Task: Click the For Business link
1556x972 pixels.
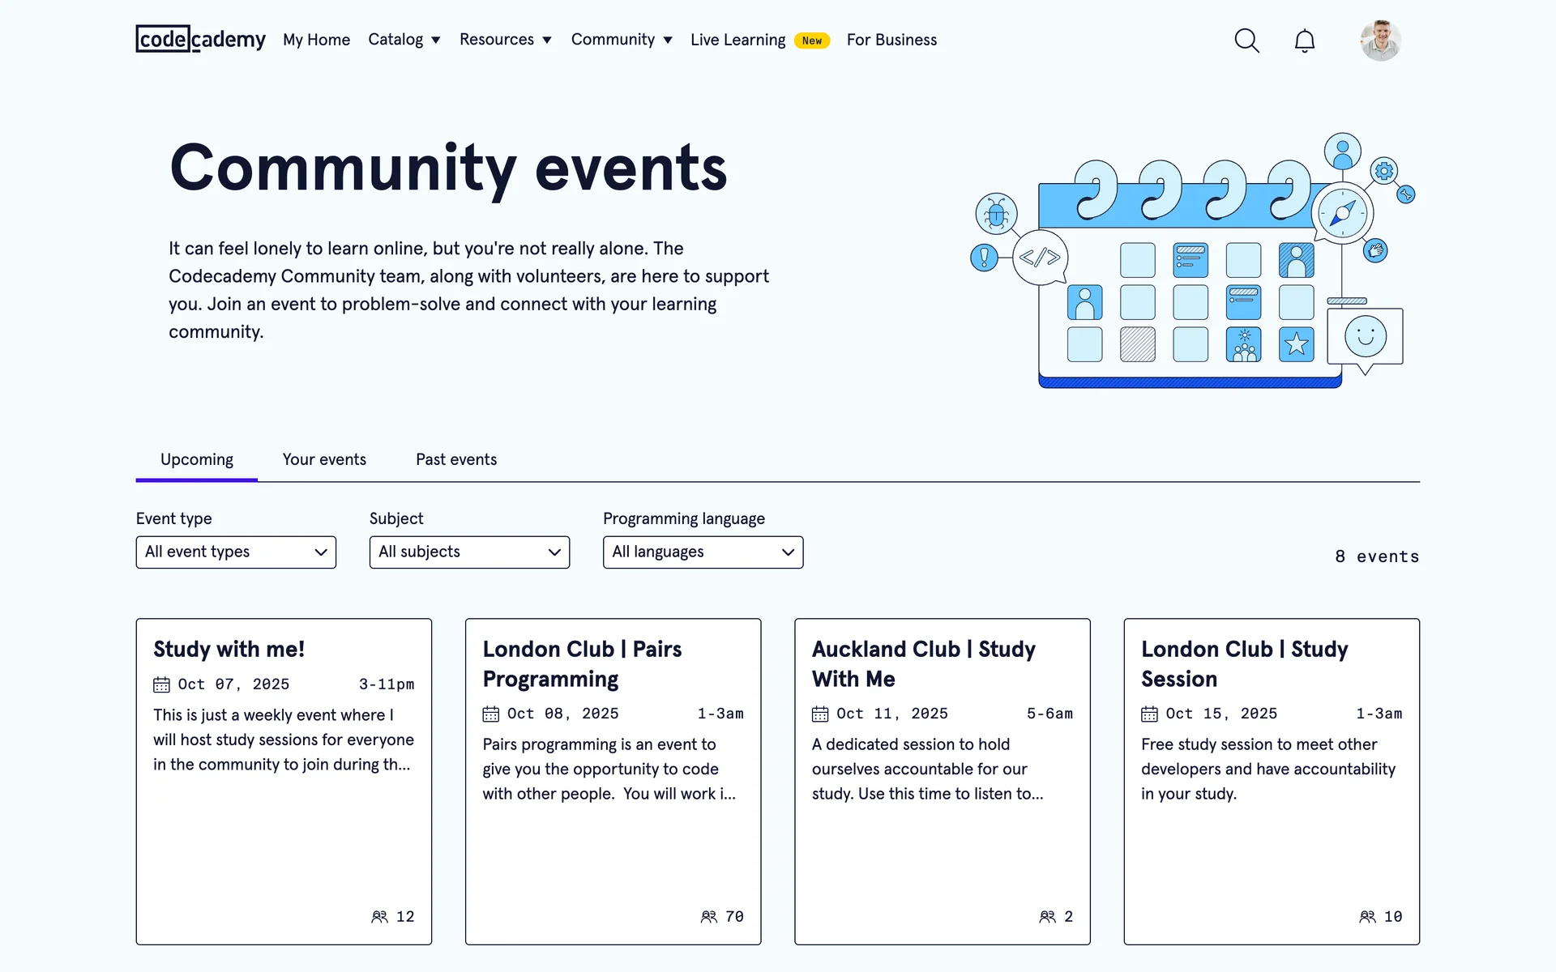Action: 891,40
